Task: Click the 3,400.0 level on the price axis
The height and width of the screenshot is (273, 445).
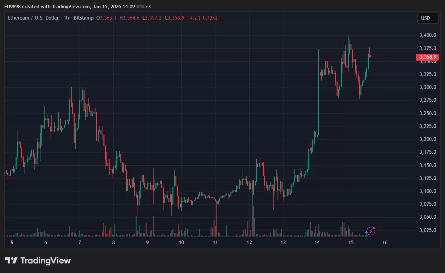Action: [x=427, y=35]
